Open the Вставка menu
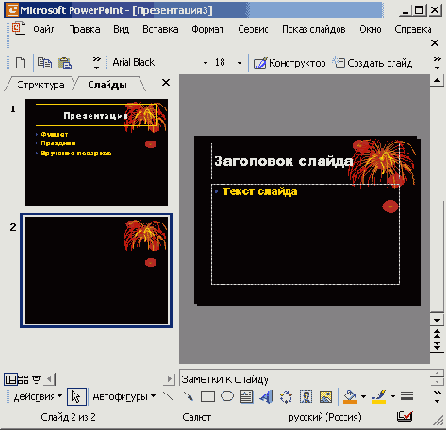 (x=160, y=29)
